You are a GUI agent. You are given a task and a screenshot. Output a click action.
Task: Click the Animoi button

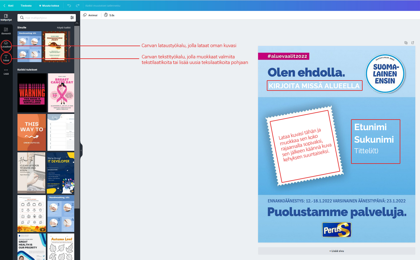coord(90,15)
